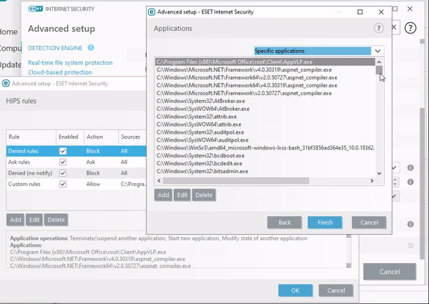The height and width of the screenshot is (304, 429).
Task: Click the large help icon in main ESET window
Action: (410, 28)
